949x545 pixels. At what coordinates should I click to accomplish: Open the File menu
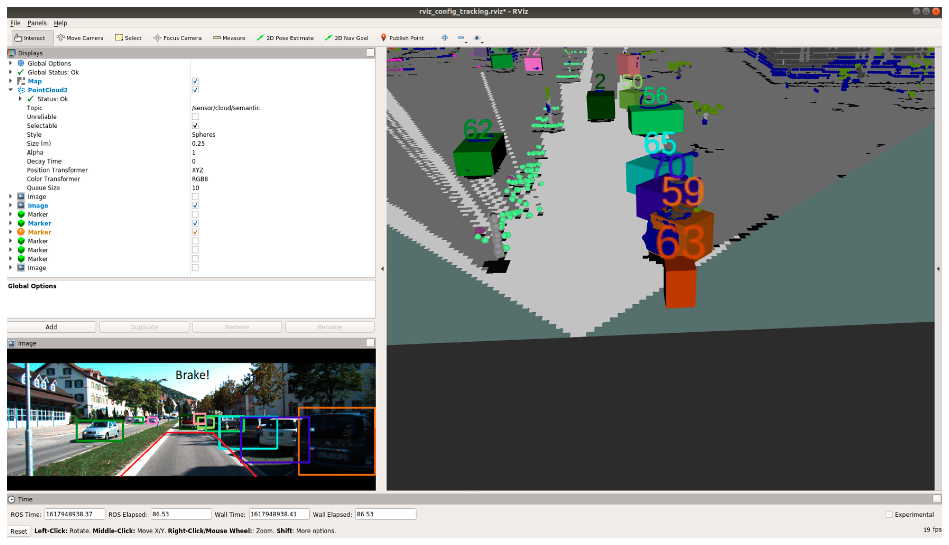tap(15, 23)
